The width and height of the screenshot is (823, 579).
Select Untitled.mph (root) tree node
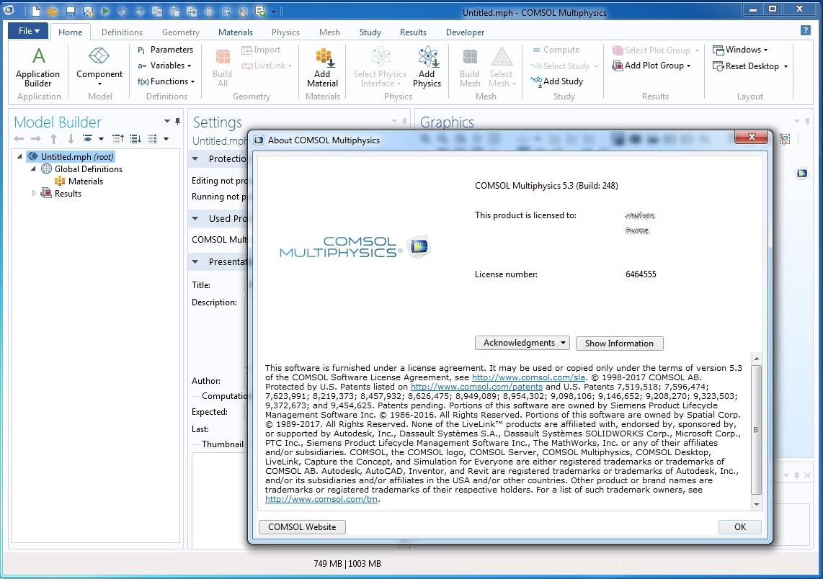[x=71, y=157]
